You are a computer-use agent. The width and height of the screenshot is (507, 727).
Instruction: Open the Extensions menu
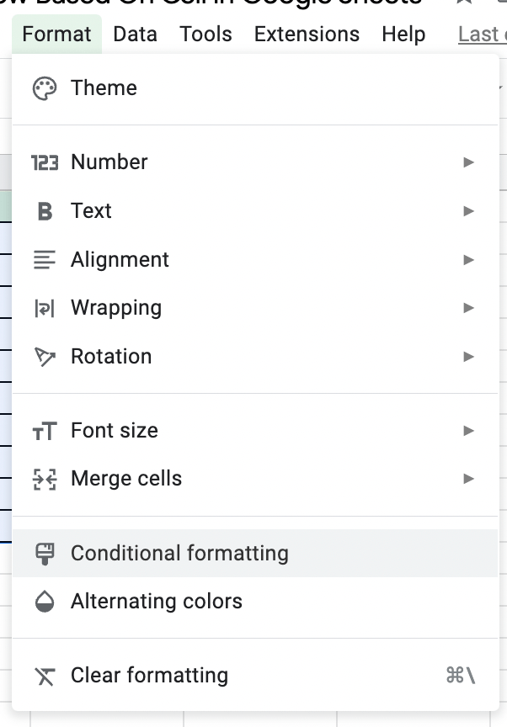click(307, 34)
